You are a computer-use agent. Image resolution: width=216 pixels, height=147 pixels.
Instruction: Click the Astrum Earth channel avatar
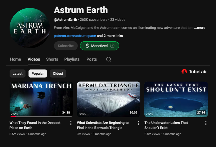[x=30, y=28]
